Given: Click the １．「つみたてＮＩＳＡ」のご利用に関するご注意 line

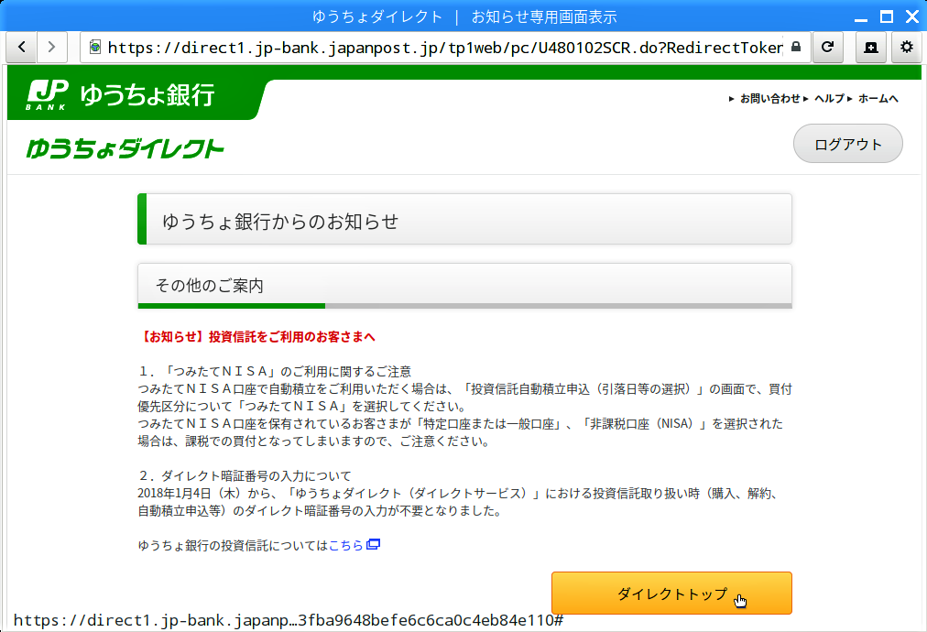Looking at the screenshot, I should point(274,371).
